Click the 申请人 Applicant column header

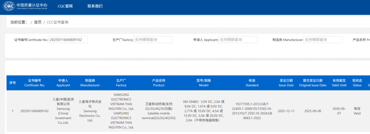(x=63, y=83)
